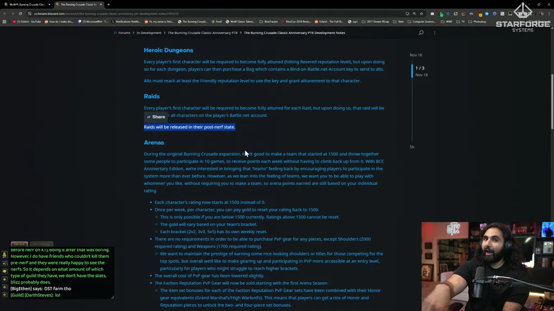Click the streamer webcam overlay
554x311 pixels.
(x=487, y=267)
